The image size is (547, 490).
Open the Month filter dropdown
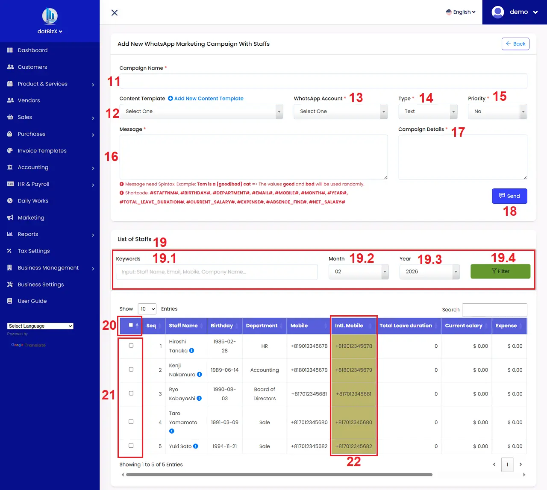(x=358, y=272)
